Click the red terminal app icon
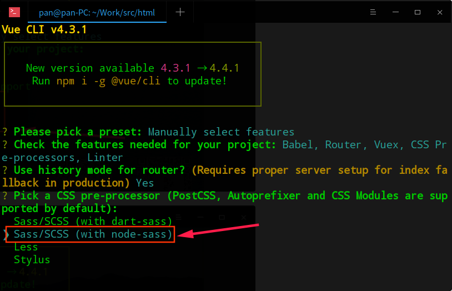Screen dimensions: 452x291 tap(14, 12)
